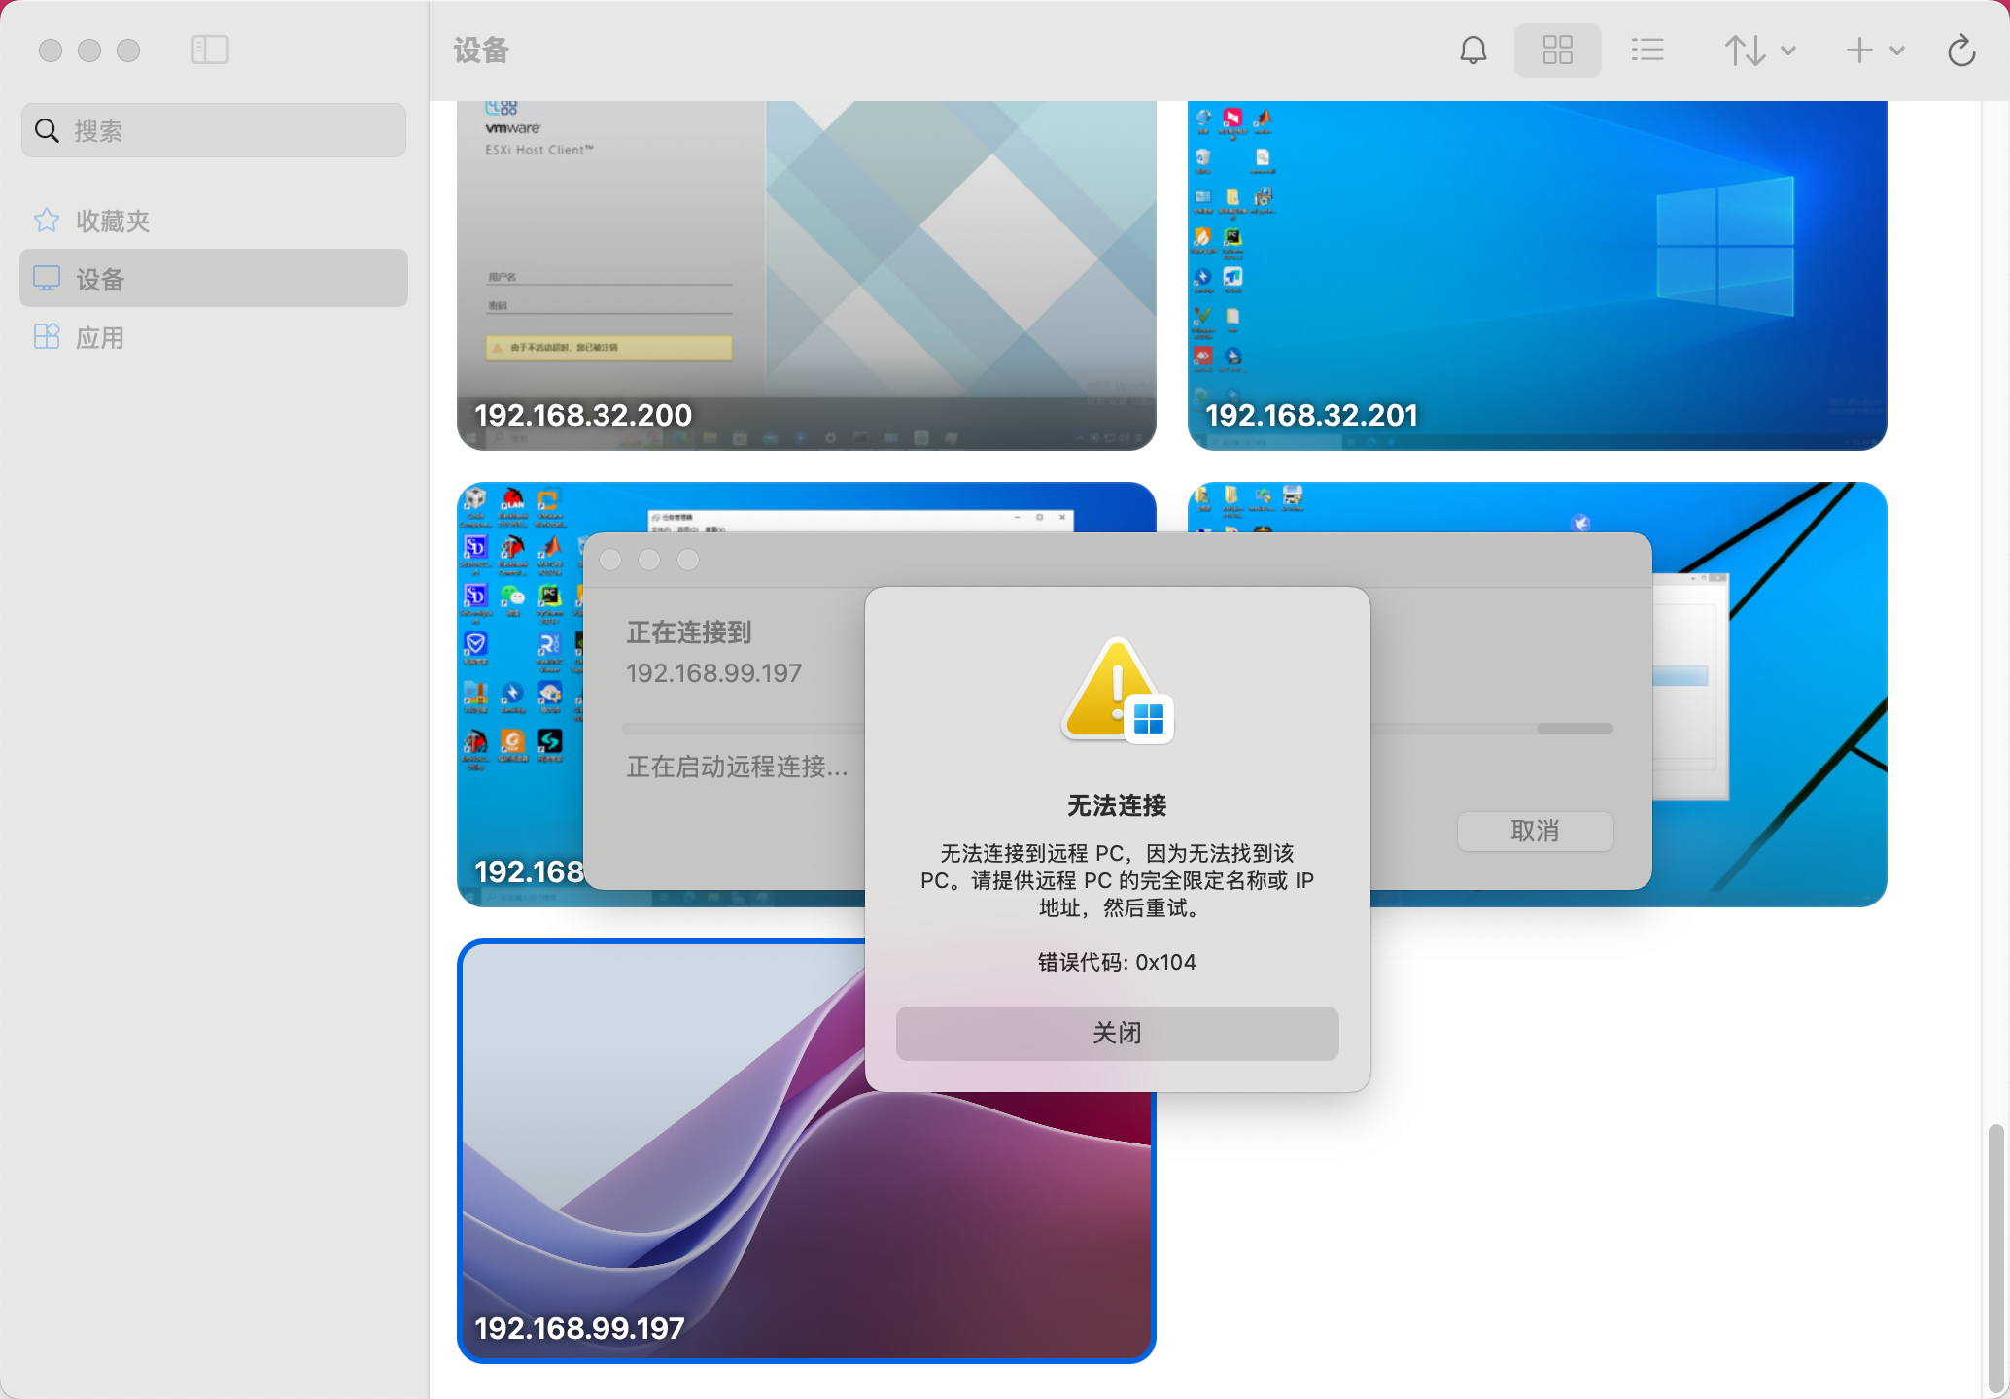The width and height of the screenshot is (2010, 1399).
Task: Open the 192.168.32.200 device thumbnail
Action: 806,275
